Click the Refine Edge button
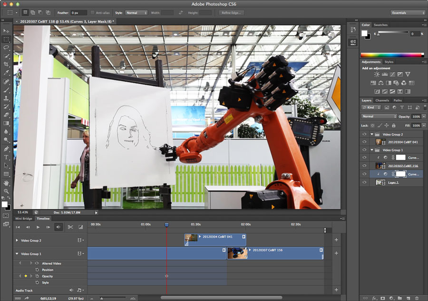 coord(231,13)
